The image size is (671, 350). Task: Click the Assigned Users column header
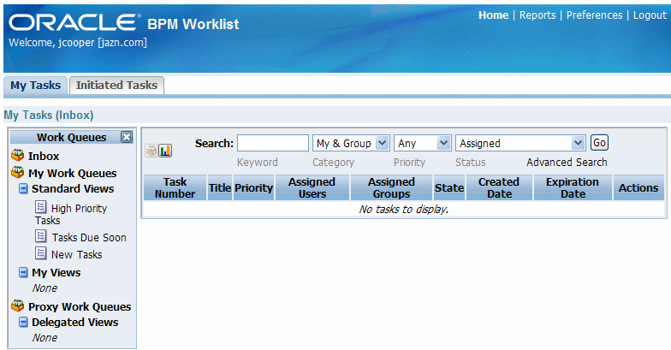(x=312, y=187)
